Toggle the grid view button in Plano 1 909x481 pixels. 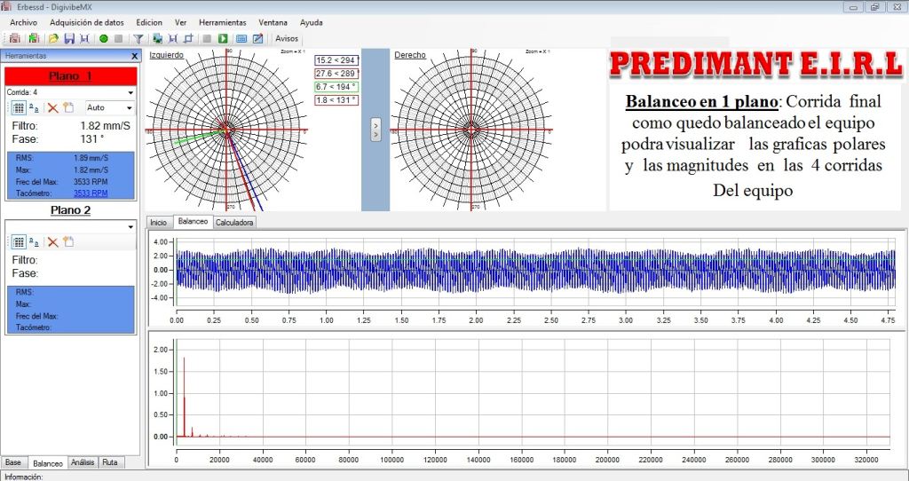click(x=18, y=107)
